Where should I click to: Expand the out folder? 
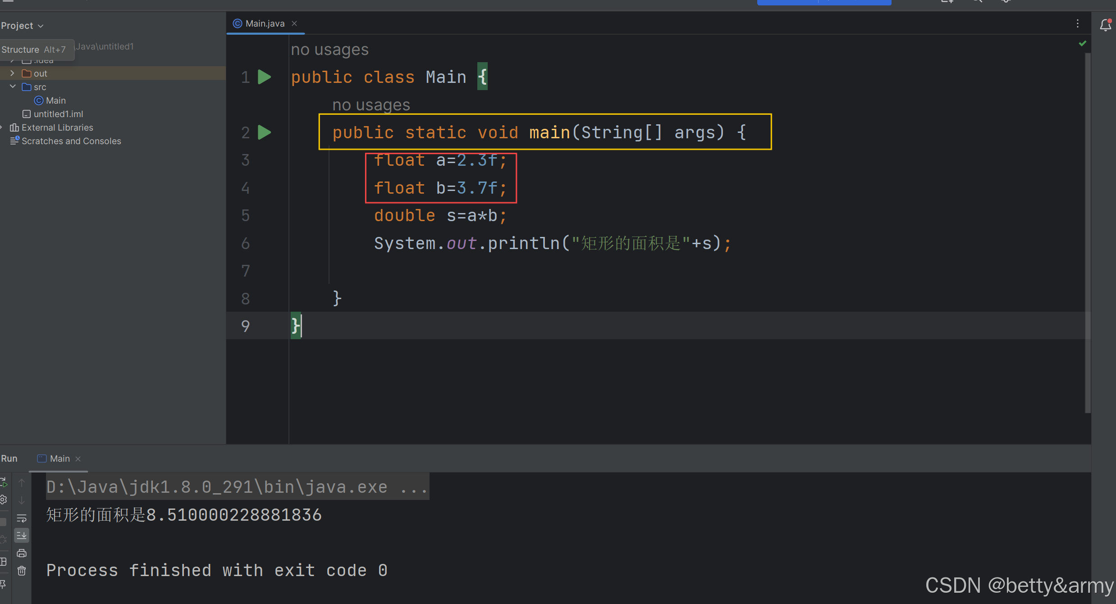12,73
